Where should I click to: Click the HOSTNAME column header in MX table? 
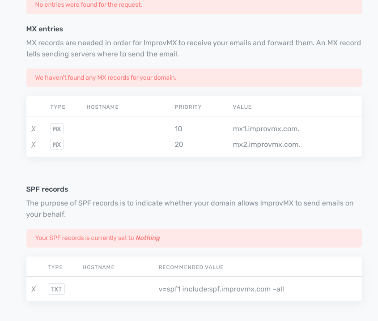point(102,107)
